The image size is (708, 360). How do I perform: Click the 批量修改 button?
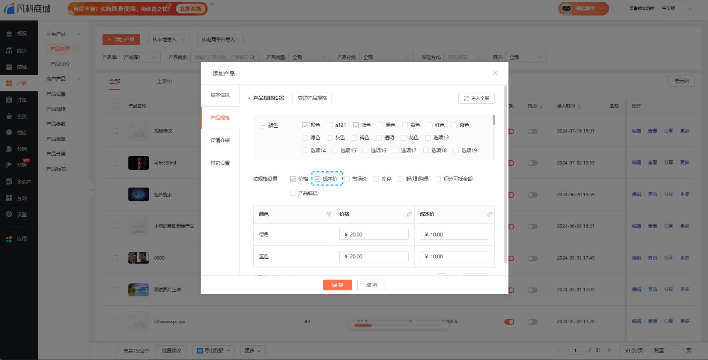[x=171, y=350]
